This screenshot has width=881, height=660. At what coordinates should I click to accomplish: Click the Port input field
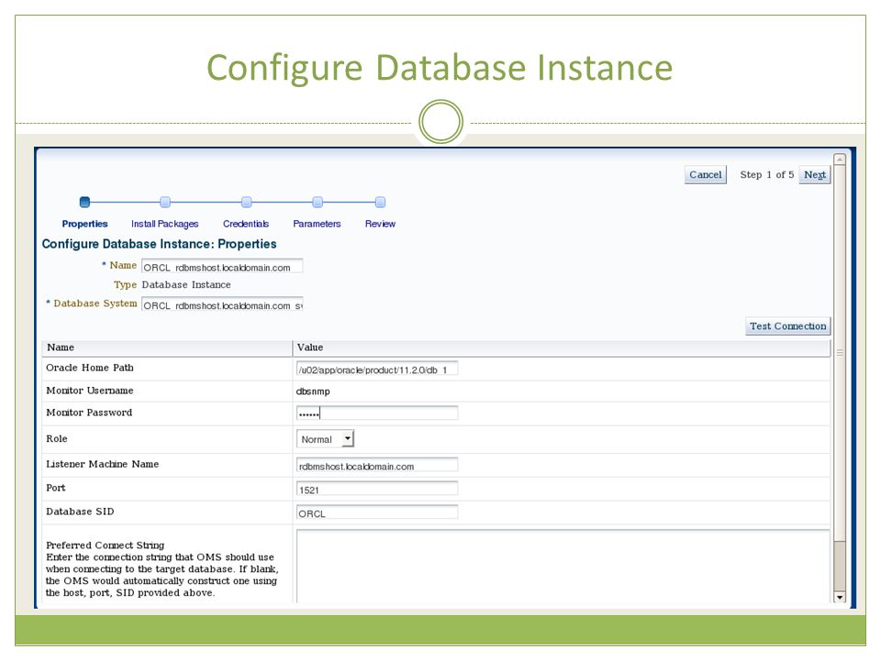[x=377, y=489]
